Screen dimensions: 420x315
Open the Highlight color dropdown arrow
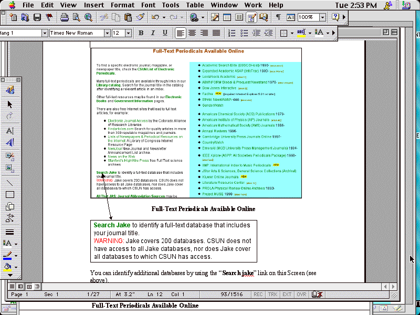pyautogui.click(x=310, y=33)
